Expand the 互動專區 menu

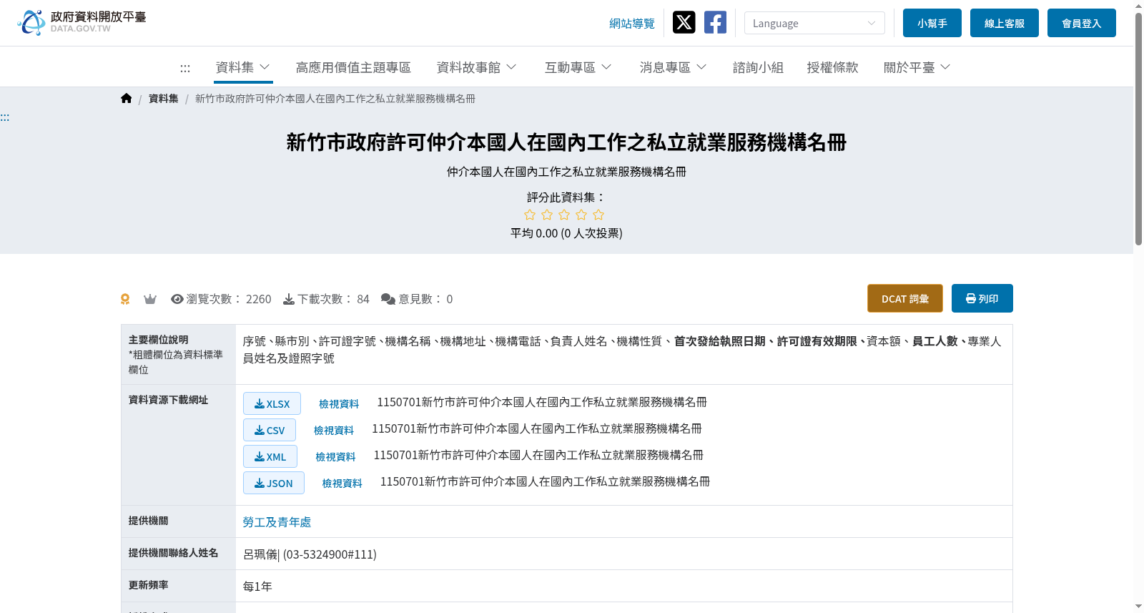click(x=578, y=67)
